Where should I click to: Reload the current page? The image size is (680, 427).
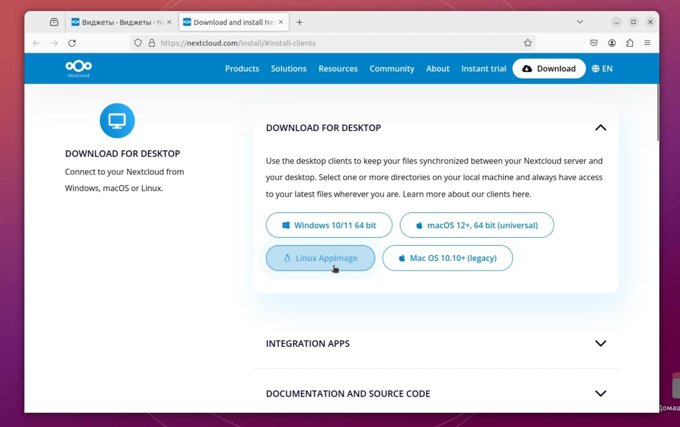point(72,43)
